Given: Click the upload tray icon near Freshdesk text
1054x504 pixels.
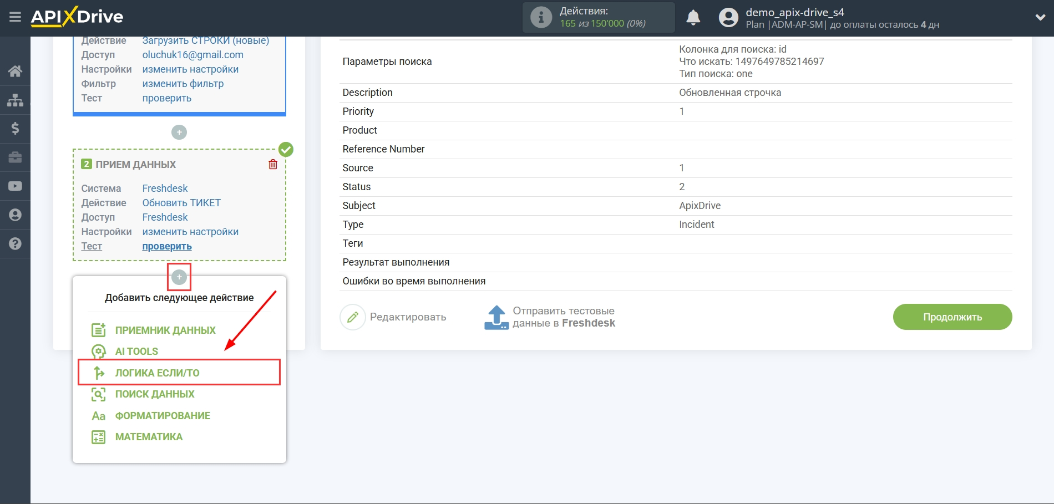Looking at the screenshot, I should point(496,317).
